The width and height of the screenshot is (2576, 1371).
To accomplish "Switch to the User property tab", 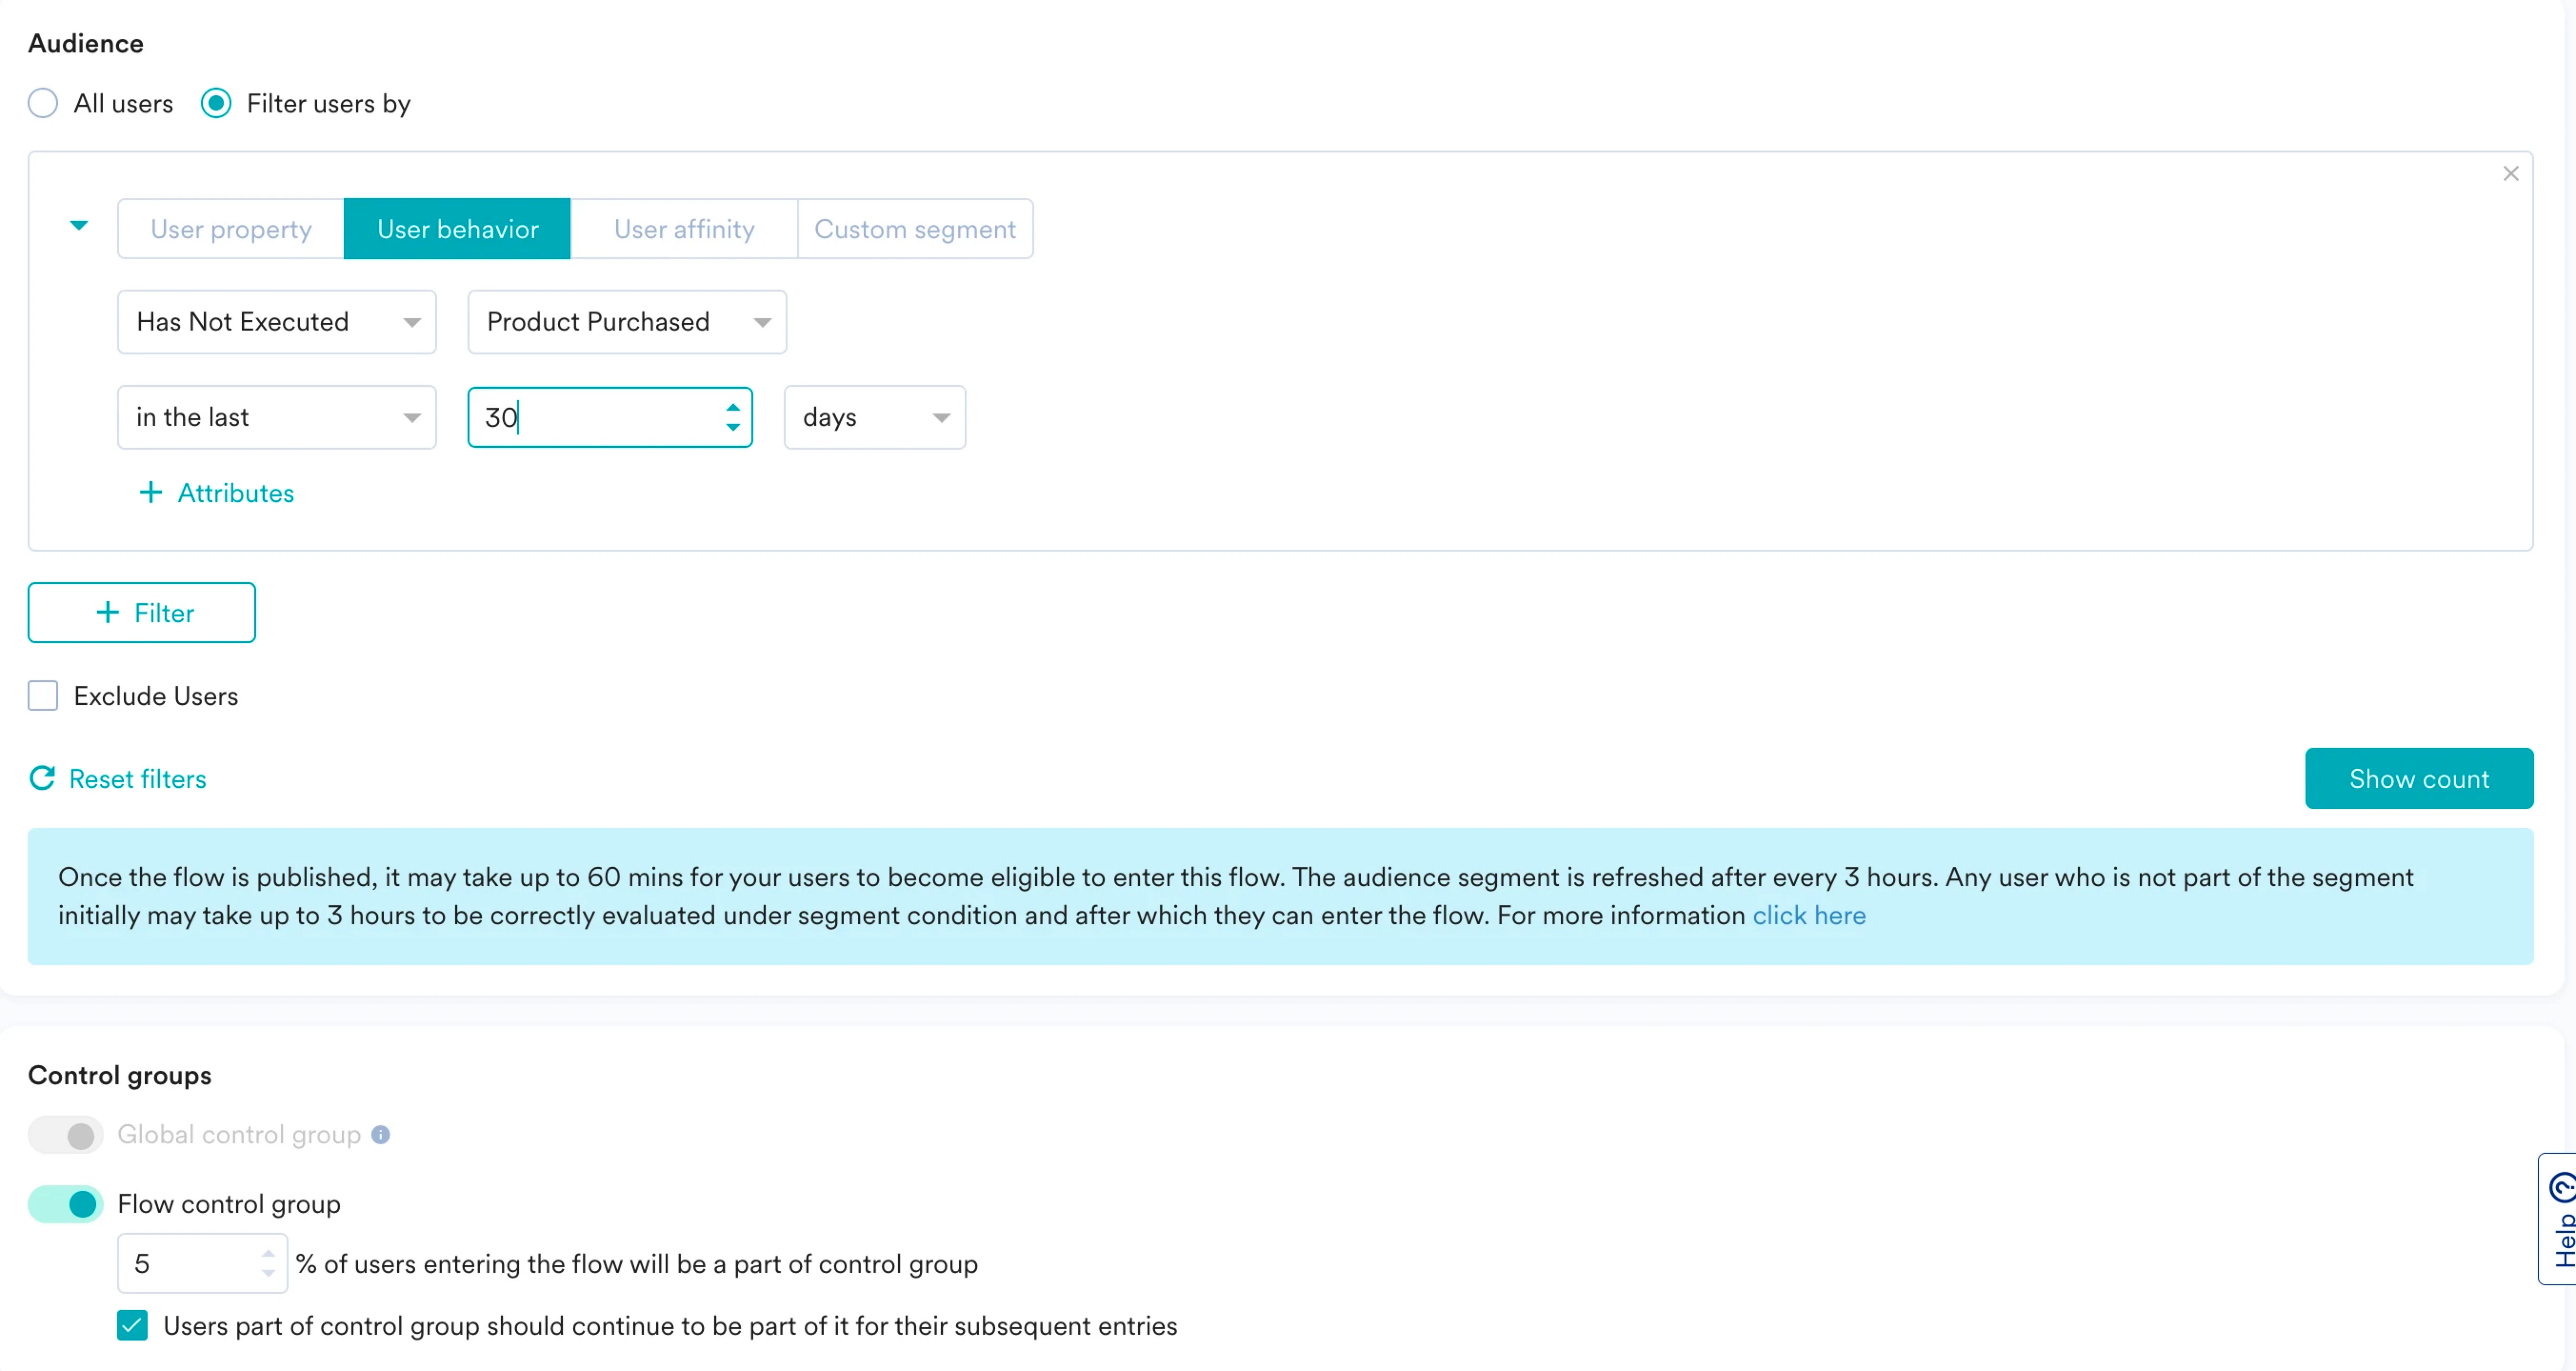I will coord(231,229).
